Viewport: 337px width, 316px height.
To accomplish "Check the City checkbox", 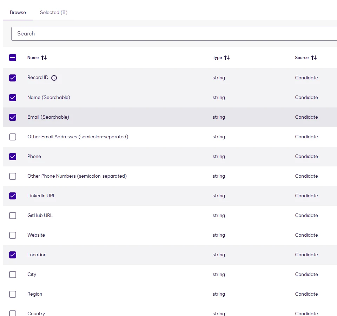I will click(13, 275).
